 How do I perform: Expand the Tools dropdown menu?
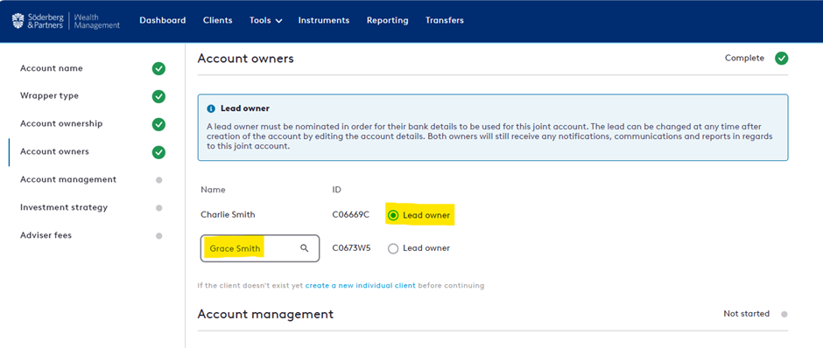pos(265,20)
